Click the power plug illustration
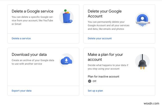This screenshot has width=162, height=106. (x=142, y=62)
